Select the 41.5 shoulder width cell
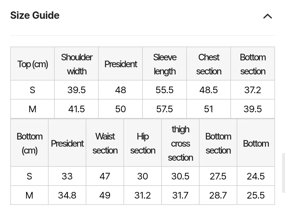Viewport: 285px width, 216px height. [x=77, y=109]
